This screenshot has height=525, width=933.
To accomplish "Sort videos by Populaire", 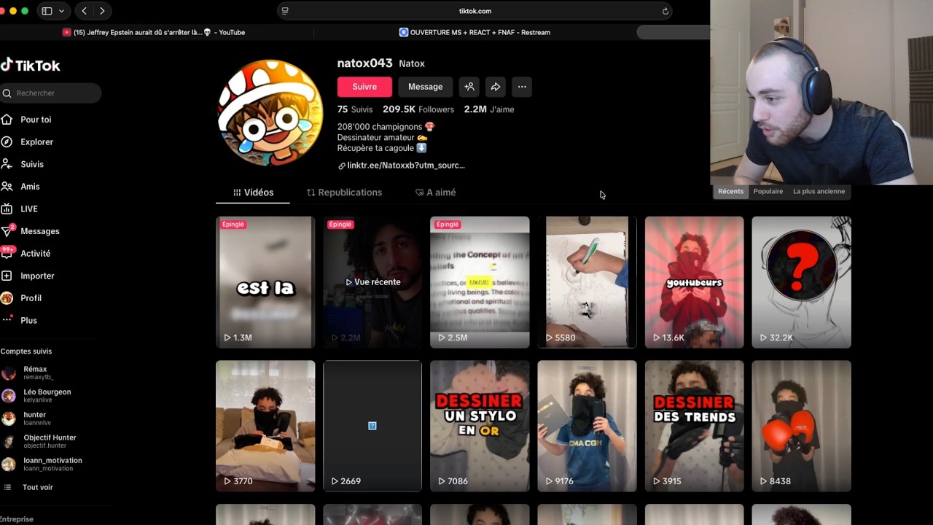I will tap(768, 191).
